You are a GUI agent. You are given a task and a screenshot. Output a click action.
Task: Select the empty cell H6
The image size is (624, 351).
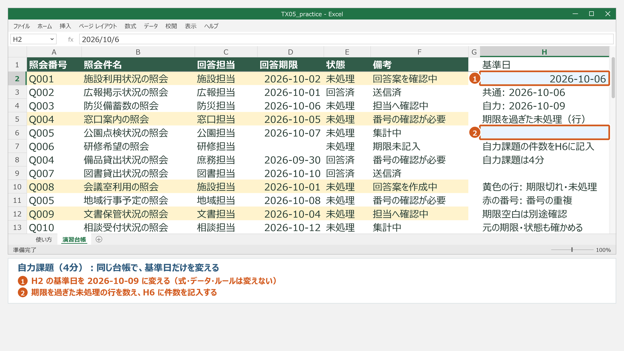(544, 133)
